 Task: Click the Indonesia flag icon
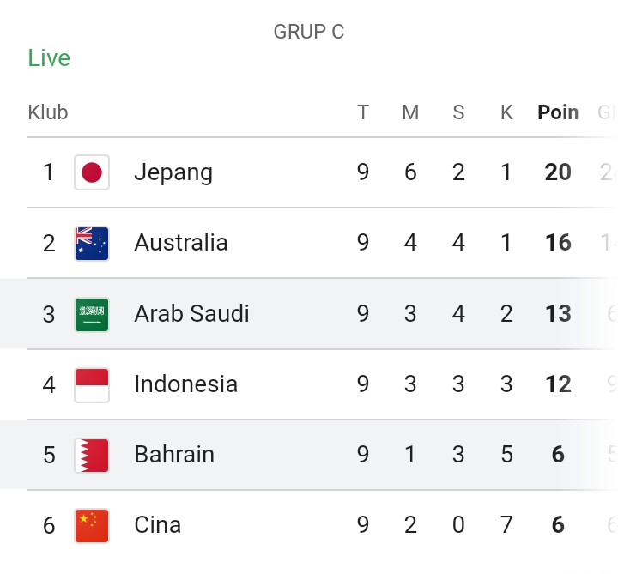[x=92, y=385]
